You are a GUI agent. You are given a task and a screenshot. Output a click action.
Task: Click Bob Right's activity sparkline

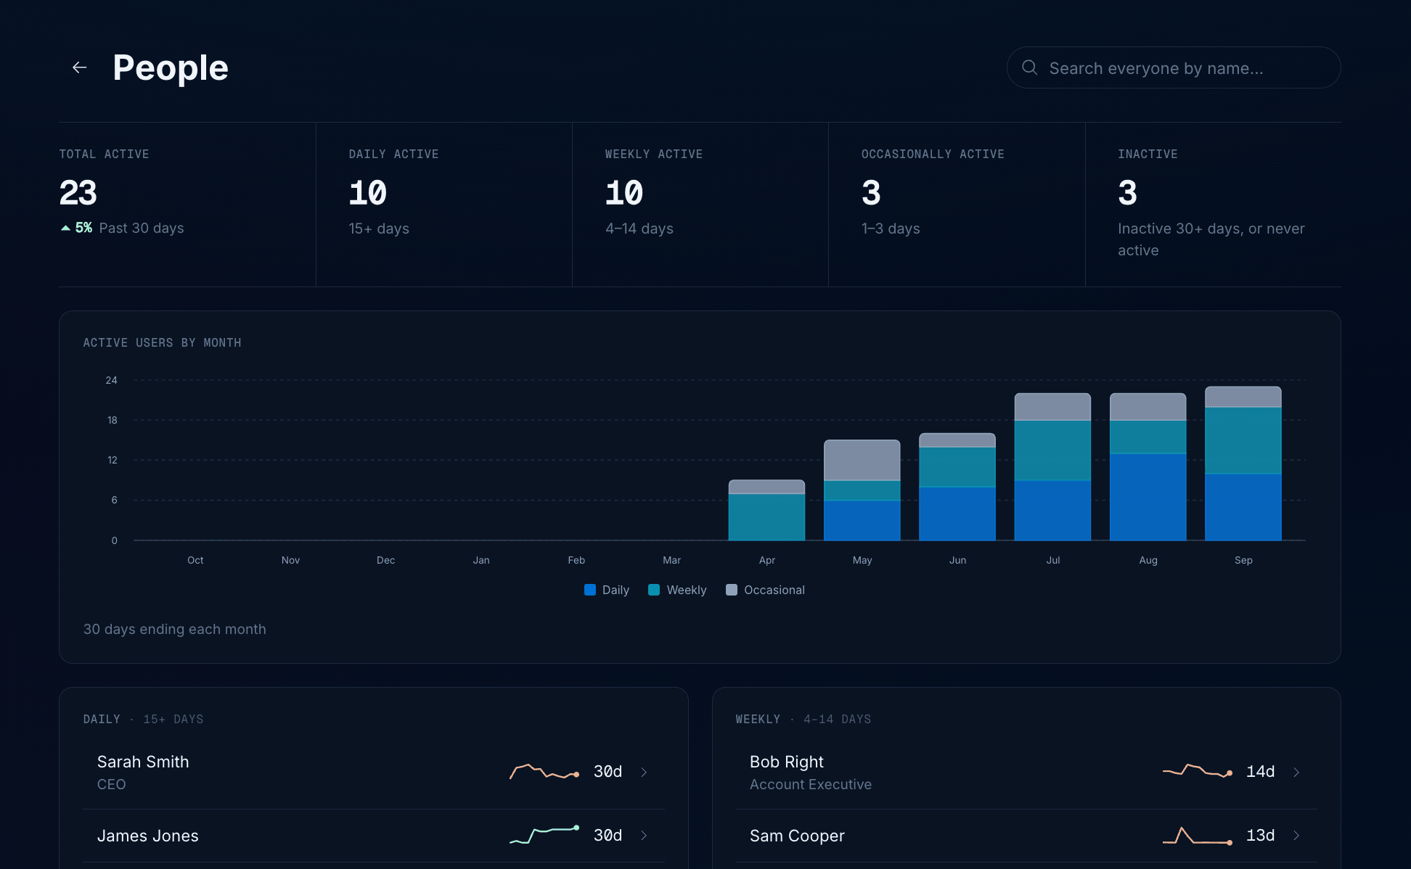(1198, 771)
